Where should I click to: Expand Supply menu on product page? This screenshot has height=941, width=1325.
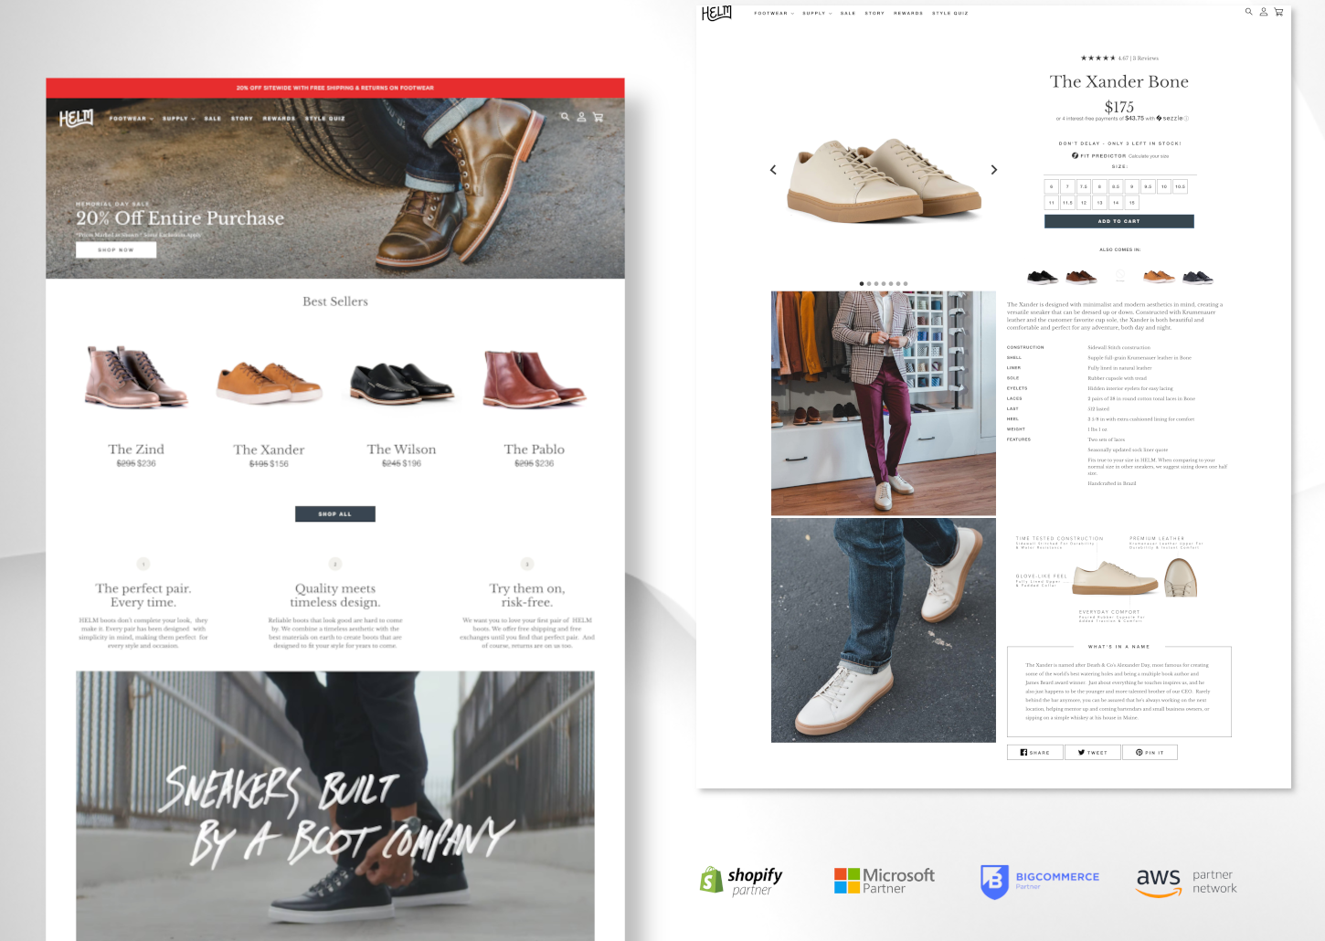click(817, 13)
